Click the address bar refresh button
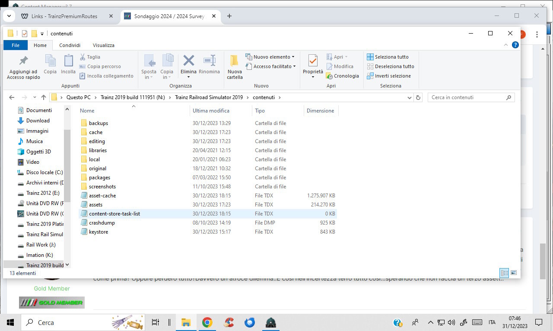The width and height of the screenshot is (553, 331). (x=418, y=97)
